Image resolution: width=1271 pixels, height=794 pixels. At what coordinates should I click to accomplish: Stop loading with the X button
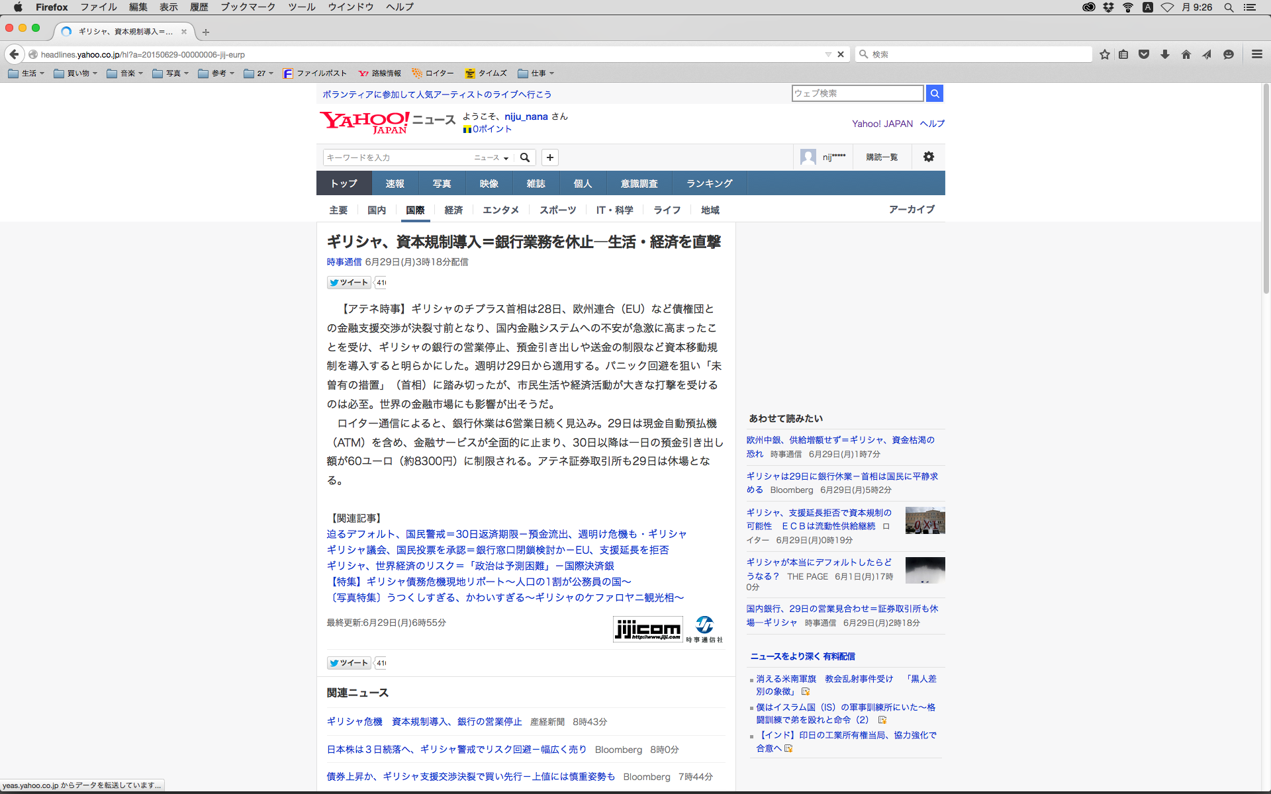(841, 54)
